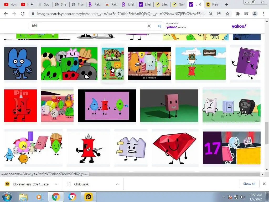Open red Pin character image

pyautogui.click(x=20, y=106)
